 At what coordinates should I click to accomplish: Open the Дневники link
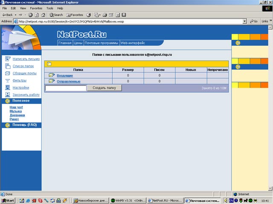click(x=17, y=115)
